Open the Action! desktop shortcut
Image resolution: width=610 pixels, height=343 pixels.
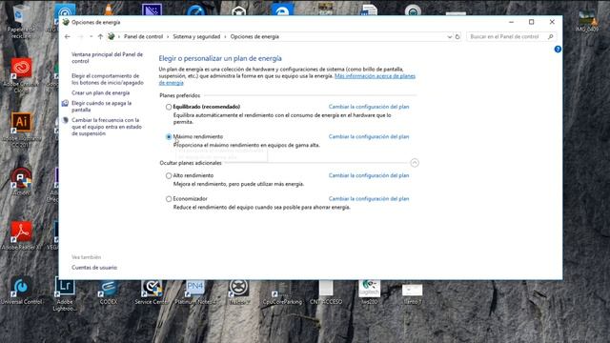[21, 181]
